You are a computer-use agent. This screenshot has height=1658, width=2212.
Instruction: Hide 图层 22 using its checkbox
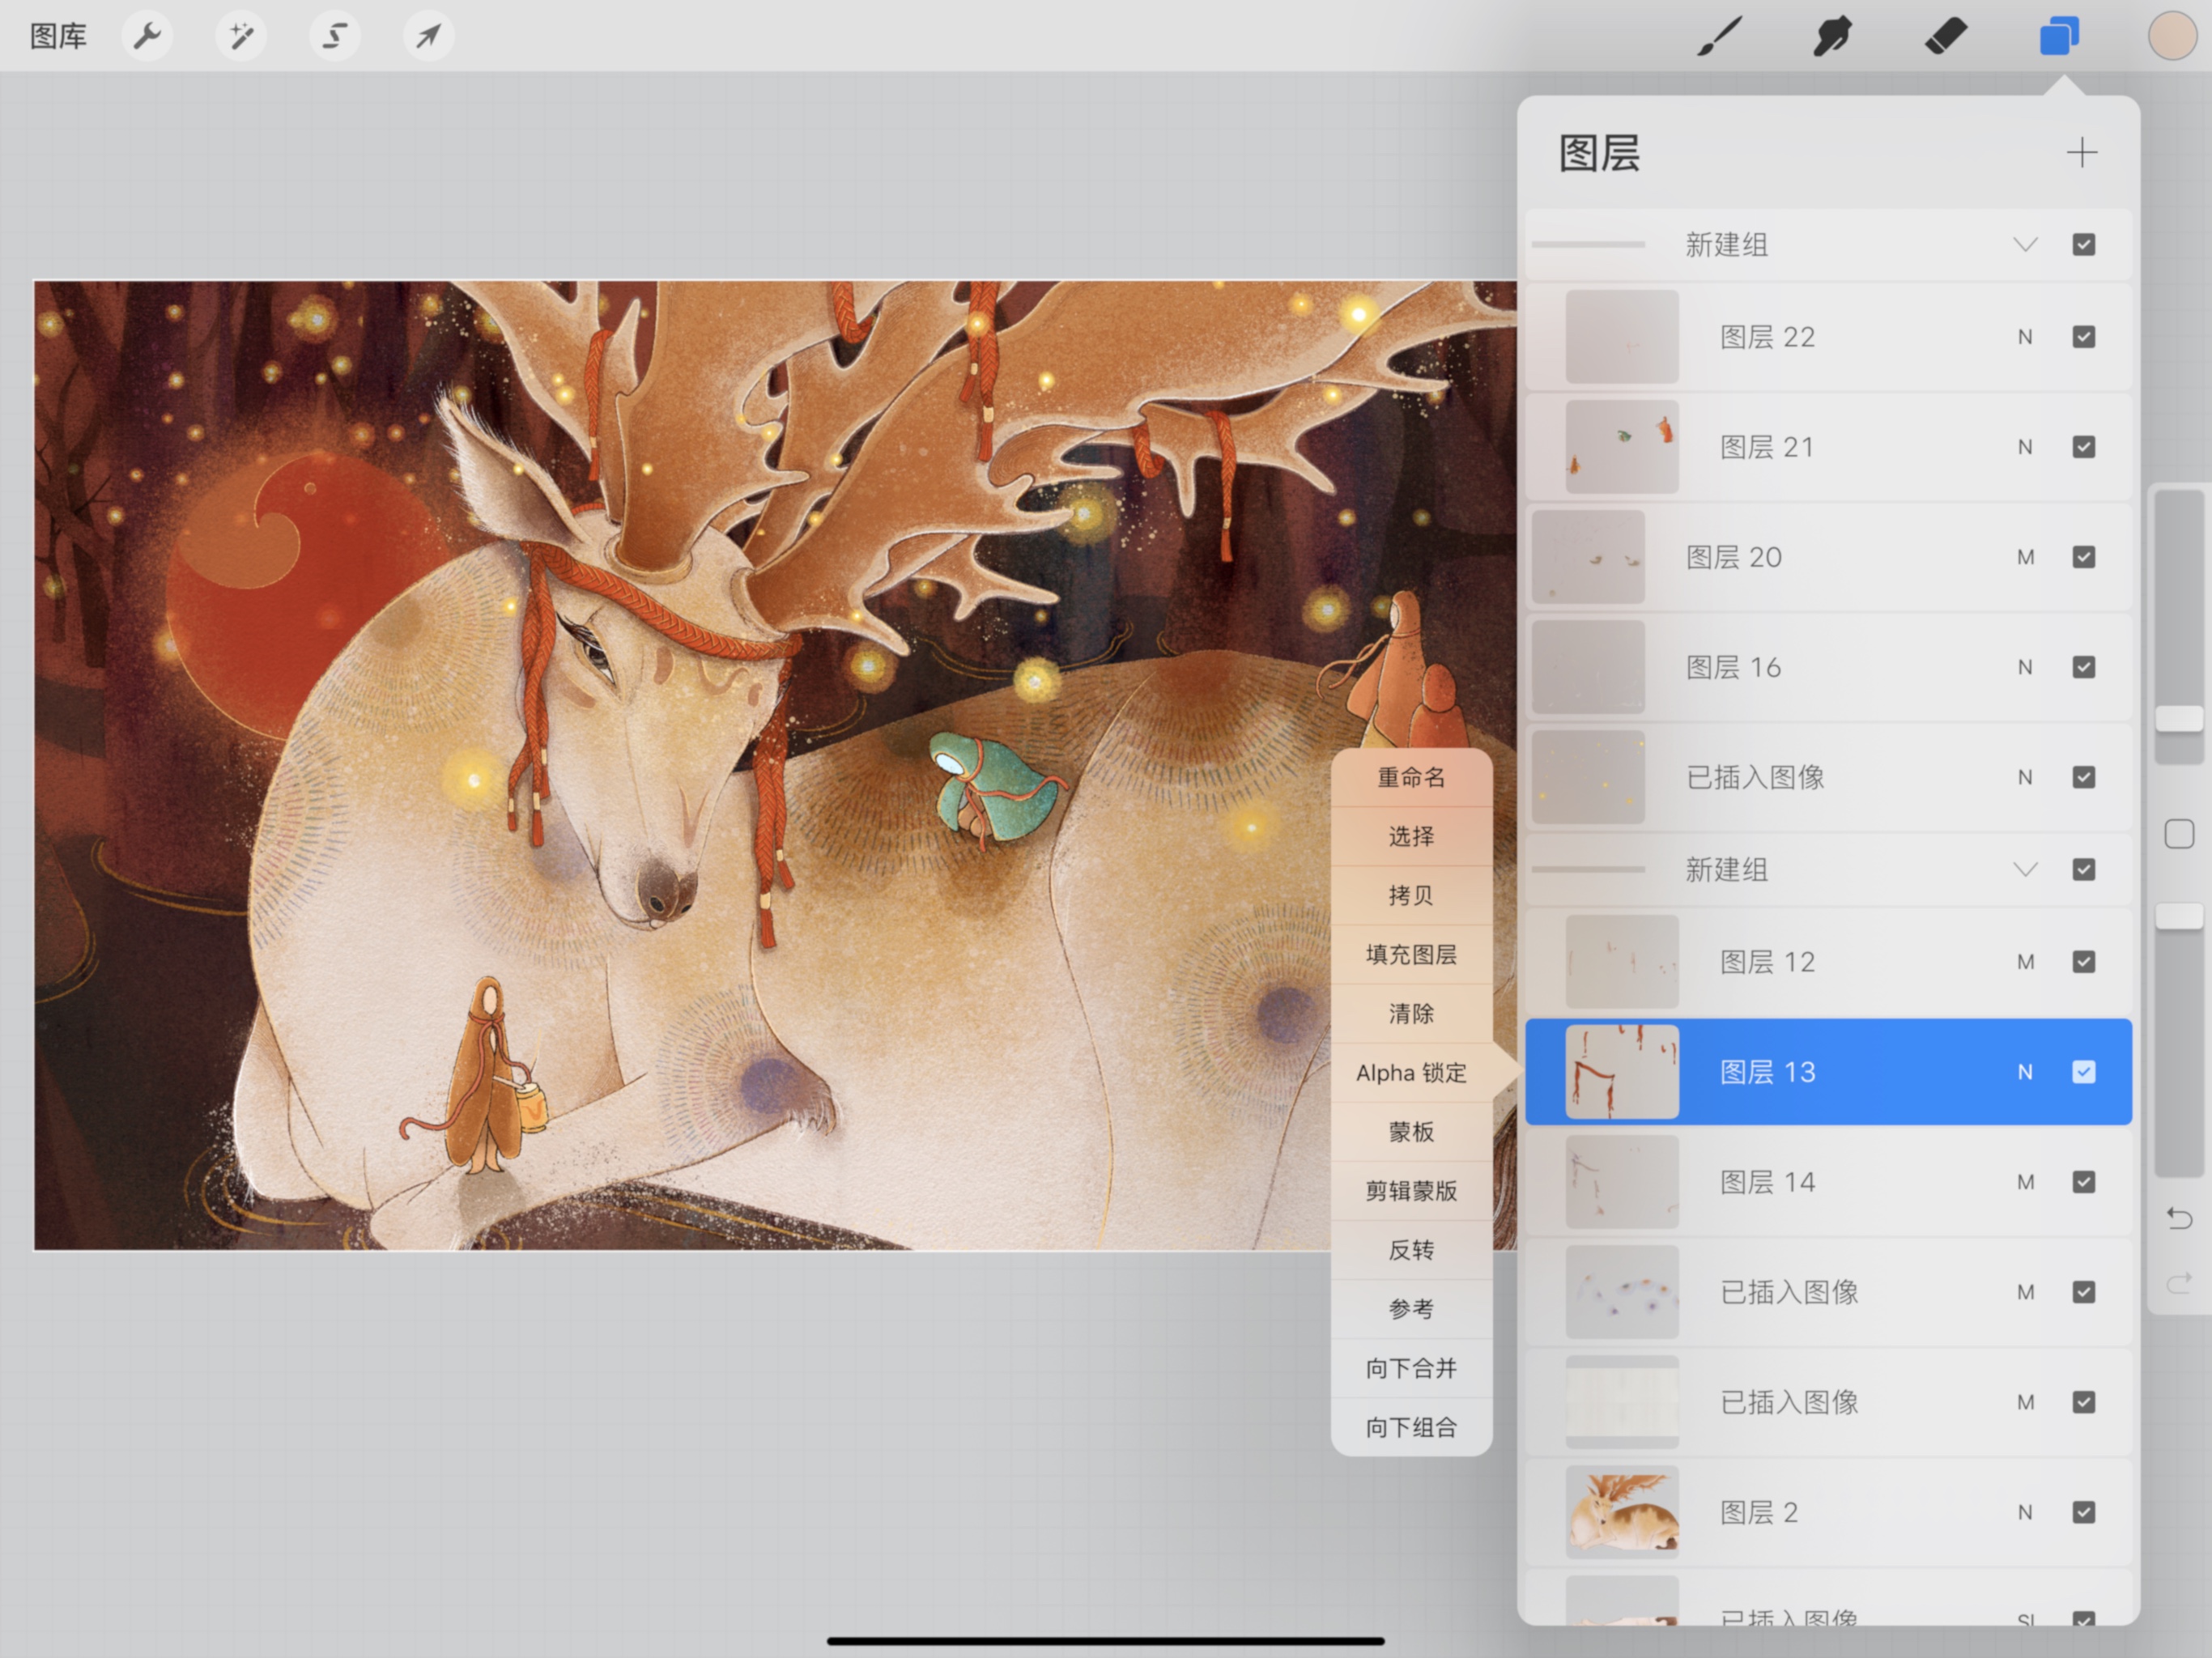click(x=2084, y=337)
